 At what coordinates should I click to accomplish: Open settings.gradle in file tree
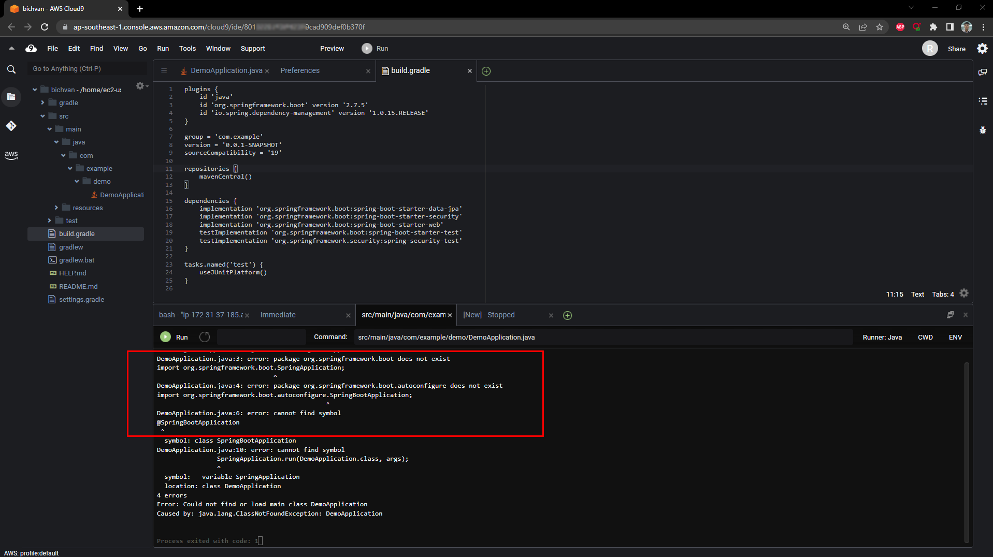click(x=81, y=299)
